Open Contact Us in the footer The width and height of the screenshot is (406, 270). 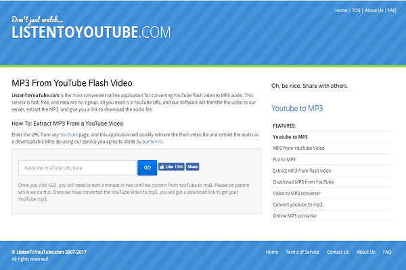338,252
